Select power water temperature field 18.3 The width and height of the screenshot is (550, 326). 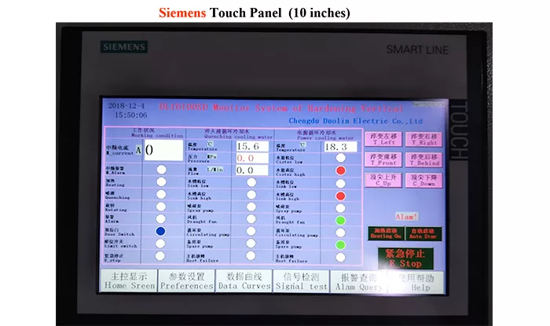[x=340, y=147]
